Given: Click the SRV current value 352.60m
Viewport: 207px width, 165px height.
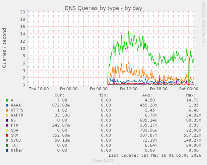Looking at the screenshot, I should 61,135.
